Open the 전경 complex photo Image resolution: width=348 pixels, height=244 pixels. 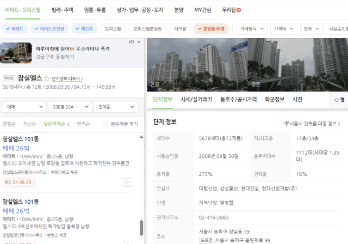197,65
